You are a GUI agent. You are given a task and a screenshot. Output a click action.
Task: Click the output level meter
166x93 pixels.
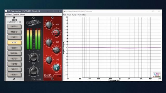click(38, 39)
